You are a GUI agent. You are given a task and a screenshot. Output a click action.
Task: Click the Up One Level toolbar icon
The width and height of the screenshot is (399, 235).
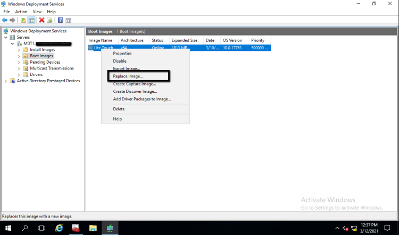23,20
